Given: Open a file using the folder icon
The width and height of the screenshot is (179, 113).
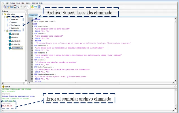Looking at the screenshot, I should pos(11,7).
